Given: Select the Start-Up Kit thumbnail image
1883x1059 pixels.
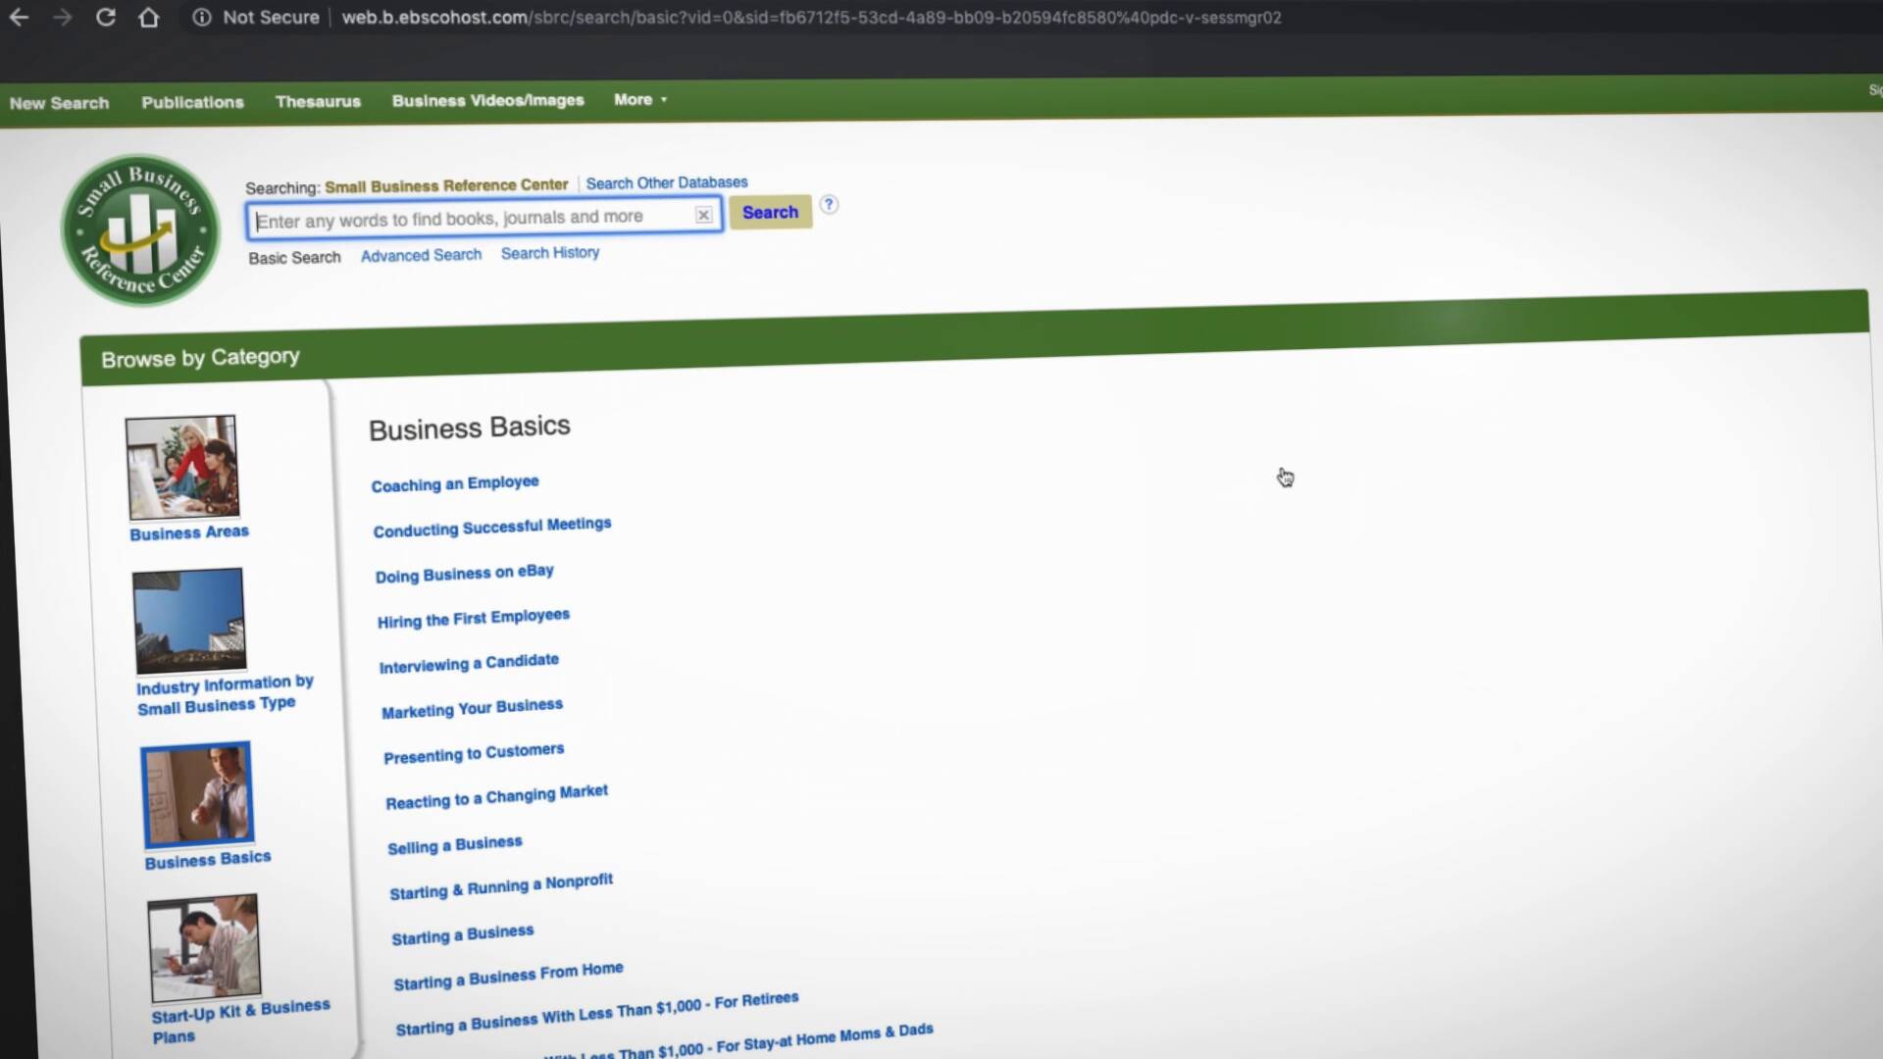Looking at the screenshot, I should pyautogui.click(x=203, y=946).
